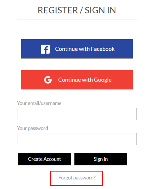Click the 'Sign In' button text
Image resolution: width=158 pixels, height=189 pixels.
(101, 159)
